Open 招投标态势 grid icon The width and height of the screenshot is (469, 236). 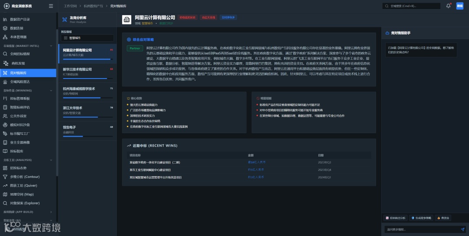click(x=5, y=168)
